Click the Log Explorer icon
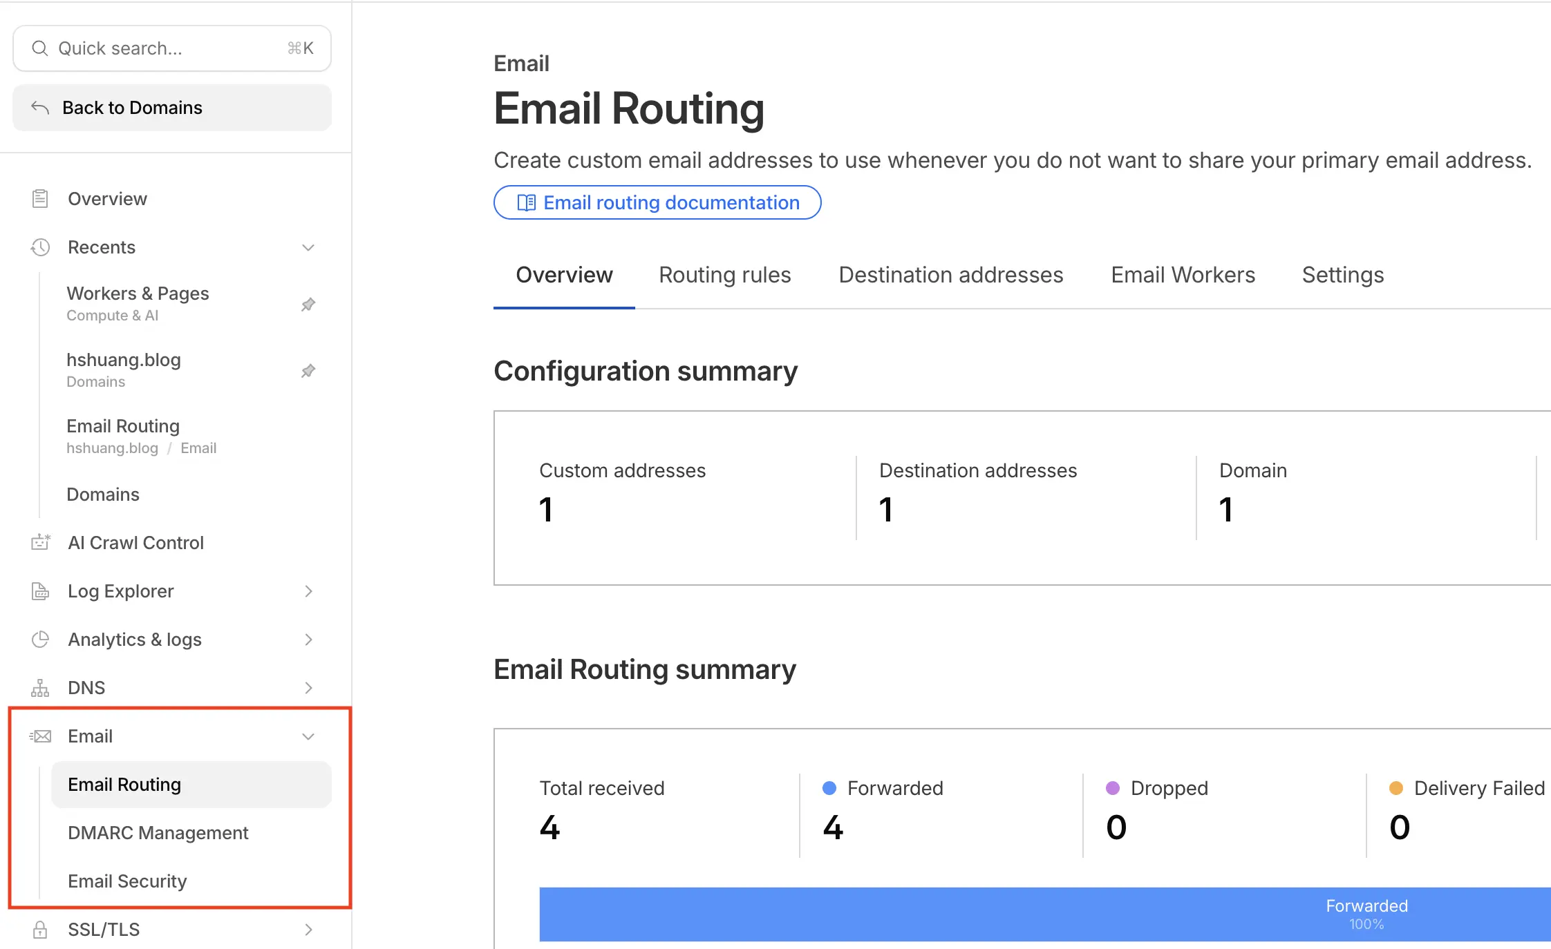Image resolution: width=1551 pixels, height=949 pixels. pos(40,591)
